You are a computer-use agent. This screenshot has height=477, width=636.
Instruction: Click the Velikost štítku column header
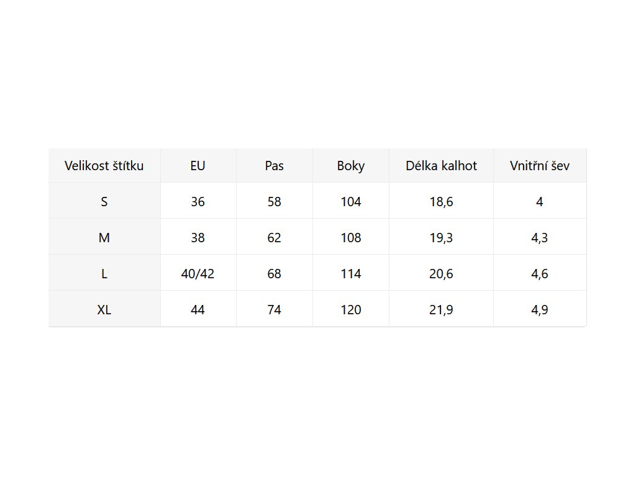pos(104,166)
